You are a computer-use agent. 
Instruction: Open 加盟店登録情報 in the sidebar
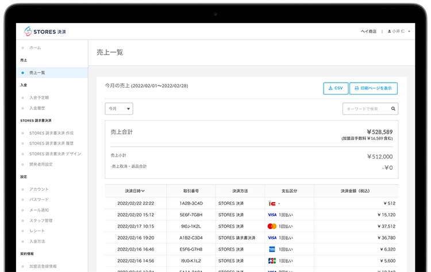43,266
